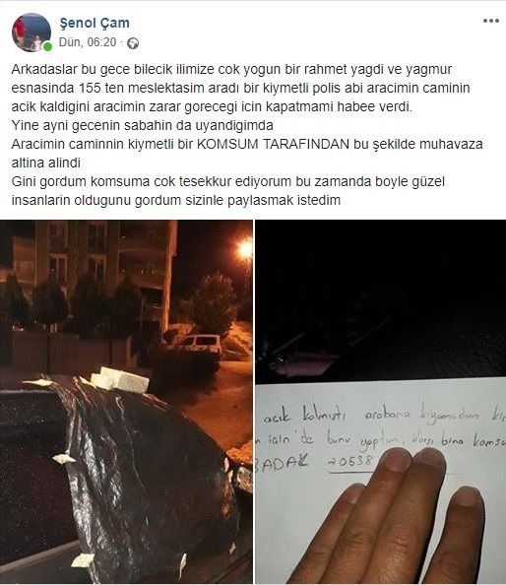
Task: Click the 'KOMSUM TARAFINDAN' text in post
Action: [x=273, y=145]
